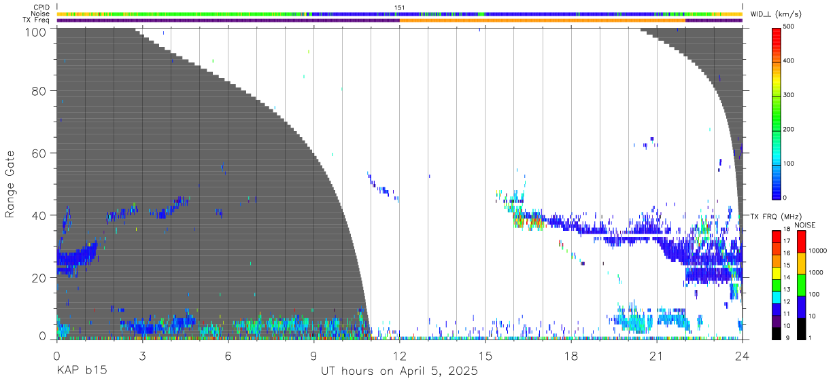Select the 9 hour tick on UT axis
The width and height of the screenshot is (835, 385).
[313, 355]
